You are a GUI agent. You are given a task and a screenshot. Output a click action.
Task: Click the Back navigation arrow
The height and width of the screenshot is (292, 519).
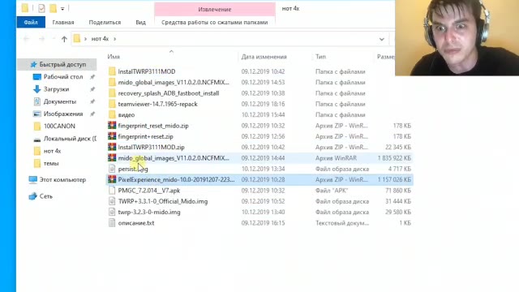[26, 39]
